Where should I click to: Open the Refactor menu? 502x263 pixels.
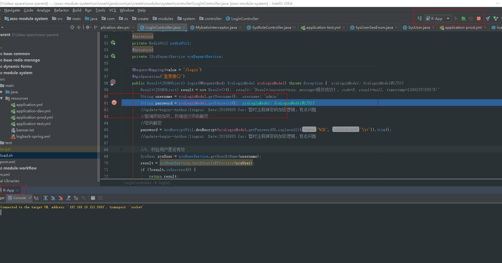tap(61, 10)
